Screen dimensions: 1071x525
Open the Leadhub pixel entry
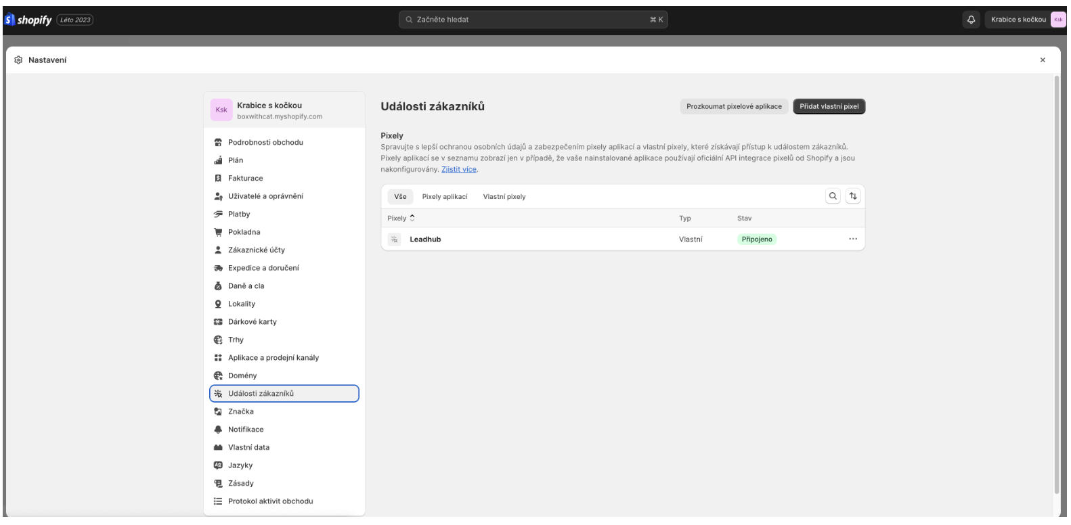(x=425, y=239)
